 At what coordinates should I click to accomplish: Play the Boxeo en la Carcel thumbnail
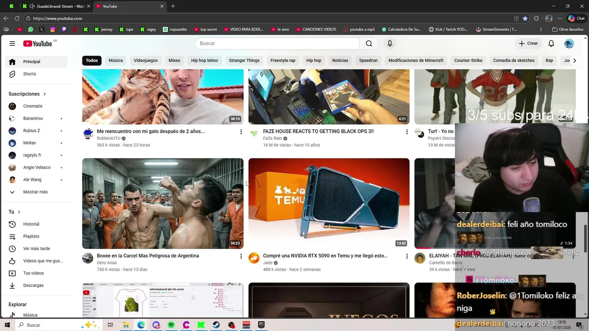163,204
